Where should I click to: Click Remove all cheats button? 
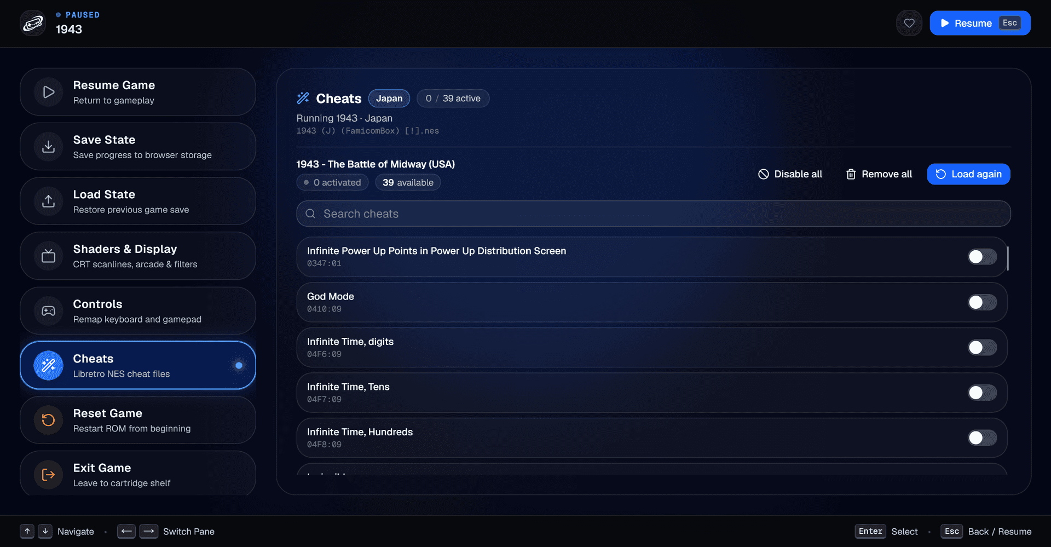879,174
